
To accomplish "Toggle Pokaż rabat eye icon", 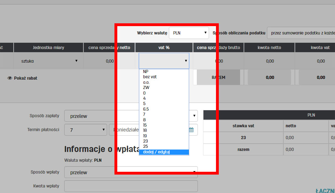I will pos(10,78).
